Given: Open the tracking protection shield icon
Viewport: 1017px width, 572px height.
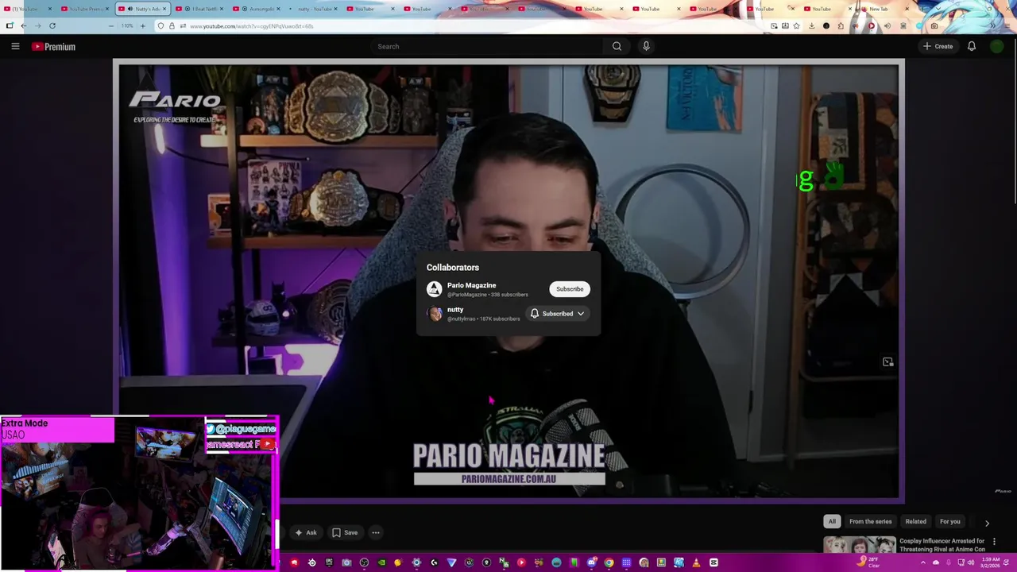Looking at the screenshot, I should pos(160,25).
